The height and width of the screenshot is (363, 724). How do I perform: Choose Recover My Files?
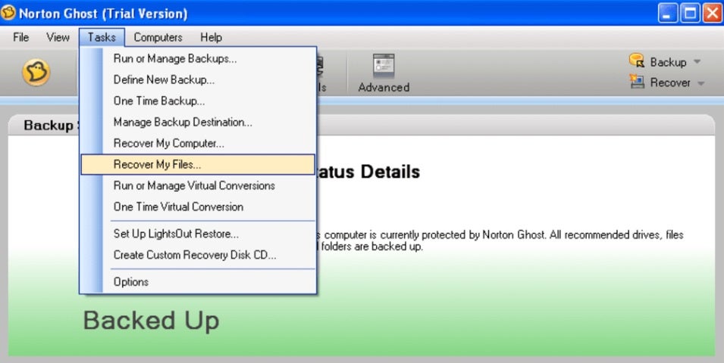tap(198, 164)
